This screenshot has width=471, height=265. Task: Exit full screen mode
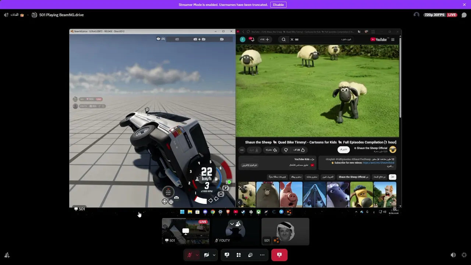click(x=464, y=255)
